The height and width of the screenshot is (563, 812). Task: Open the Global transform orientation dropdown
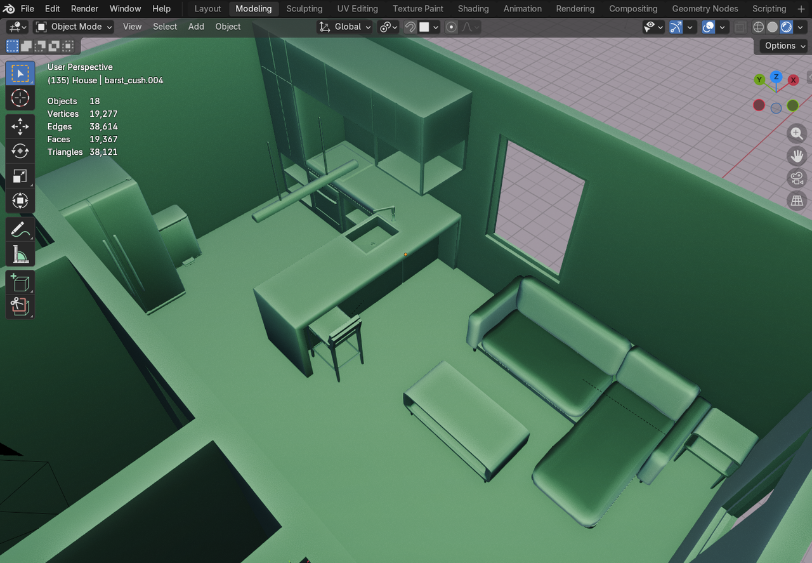[x=345, y=27]
